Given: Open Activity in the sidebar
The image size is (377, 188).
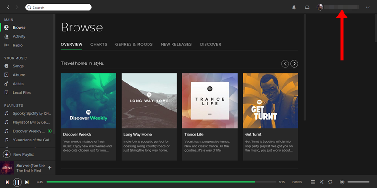Looking at the screenshot, I should 19,37.
